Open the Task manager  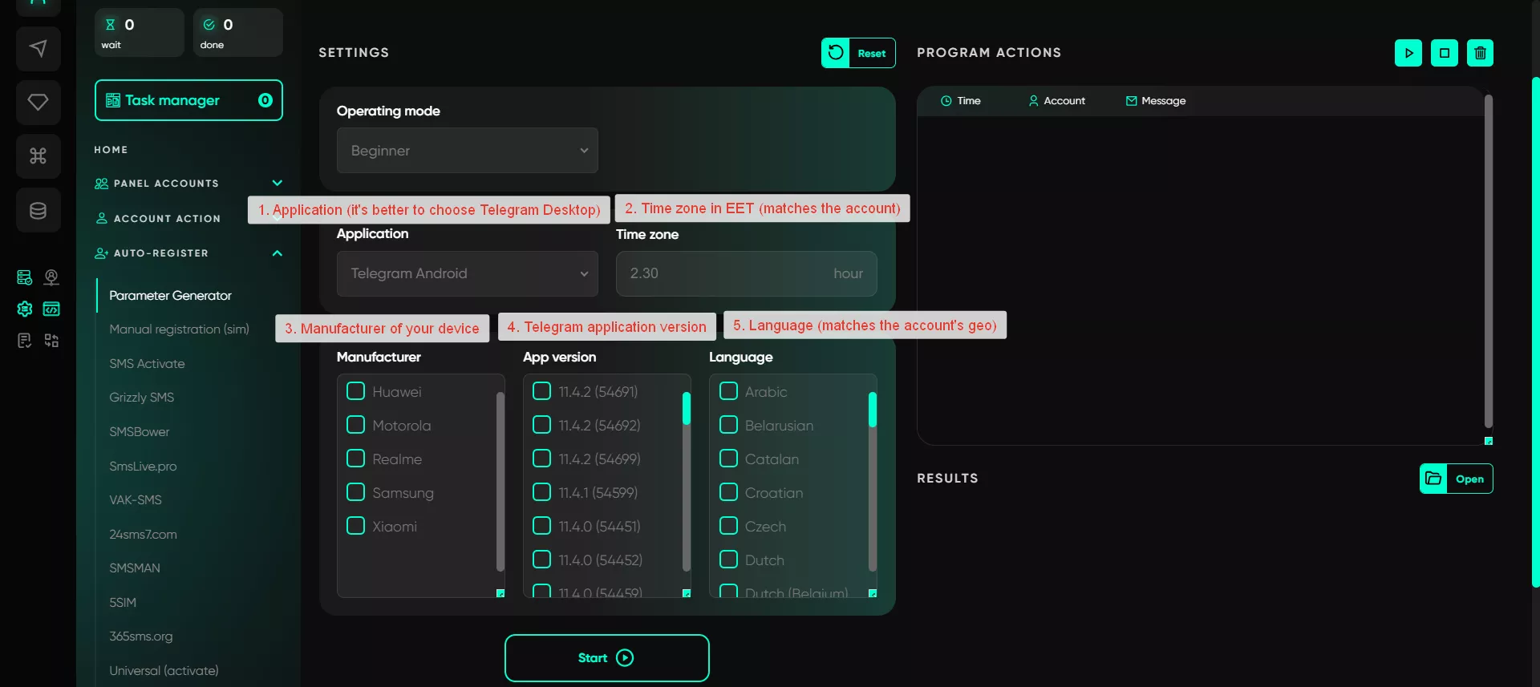coord(188,100)
